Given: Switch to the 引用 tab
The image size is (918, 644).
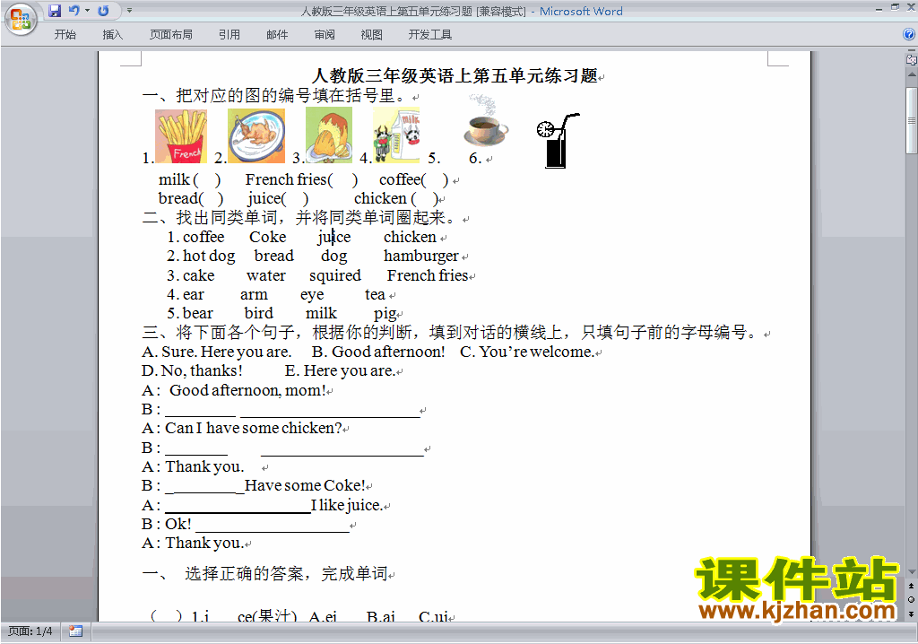Looking at the screenshot, I should click(x=229, y=35).
